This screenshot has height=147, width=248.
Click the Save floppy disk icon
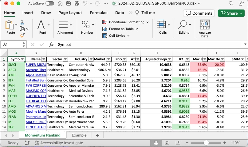coord(69,3)
